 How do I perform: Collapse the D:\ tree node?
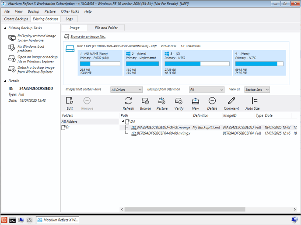coord(122,121)
